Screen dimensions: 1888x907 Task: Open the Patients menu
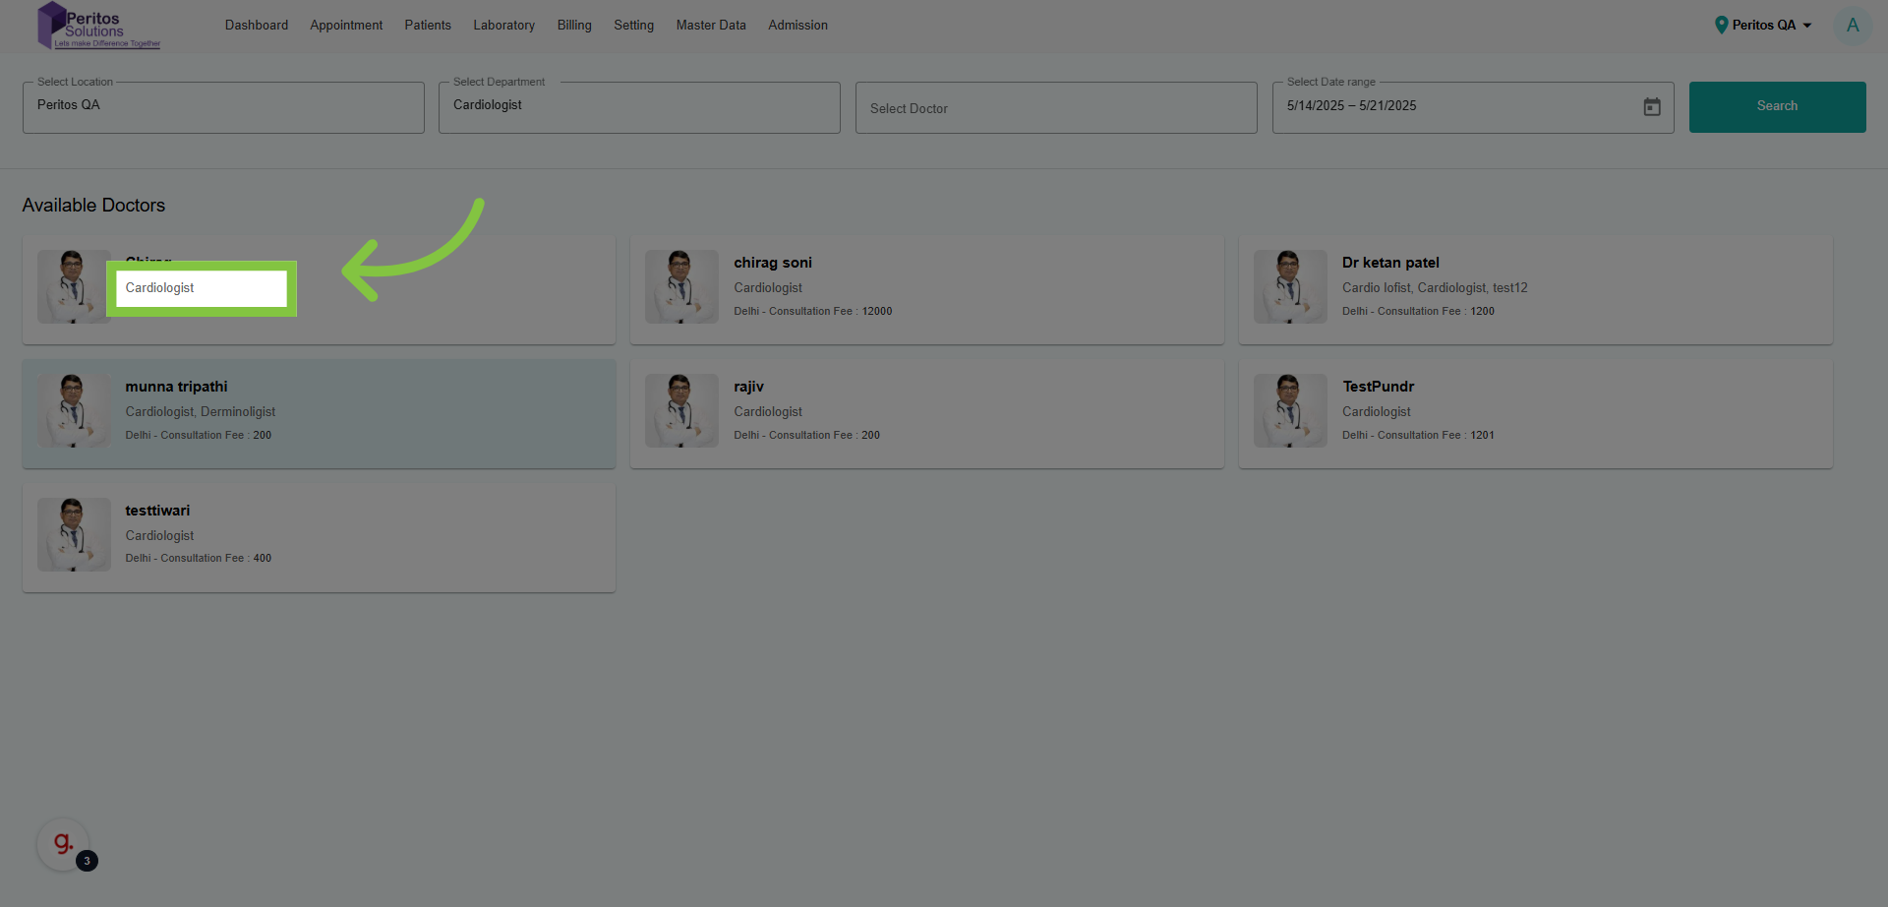pos(428,26)
